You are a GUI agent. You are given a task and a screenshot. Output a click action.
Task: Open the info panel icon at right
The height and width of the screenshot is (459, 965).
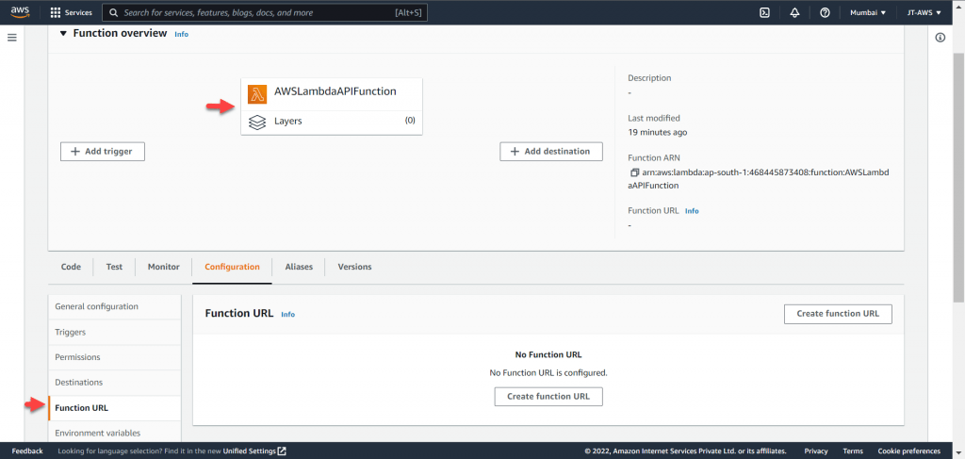[x=940, y=38]
